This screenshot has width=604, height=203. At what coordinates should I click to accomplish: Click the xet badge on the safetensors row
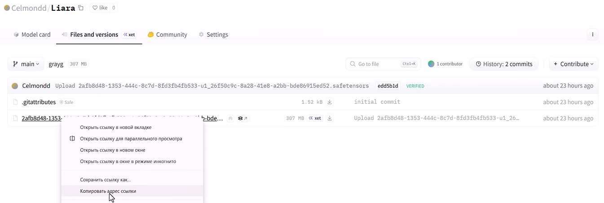pyautogui.click(x=315, y=118)
